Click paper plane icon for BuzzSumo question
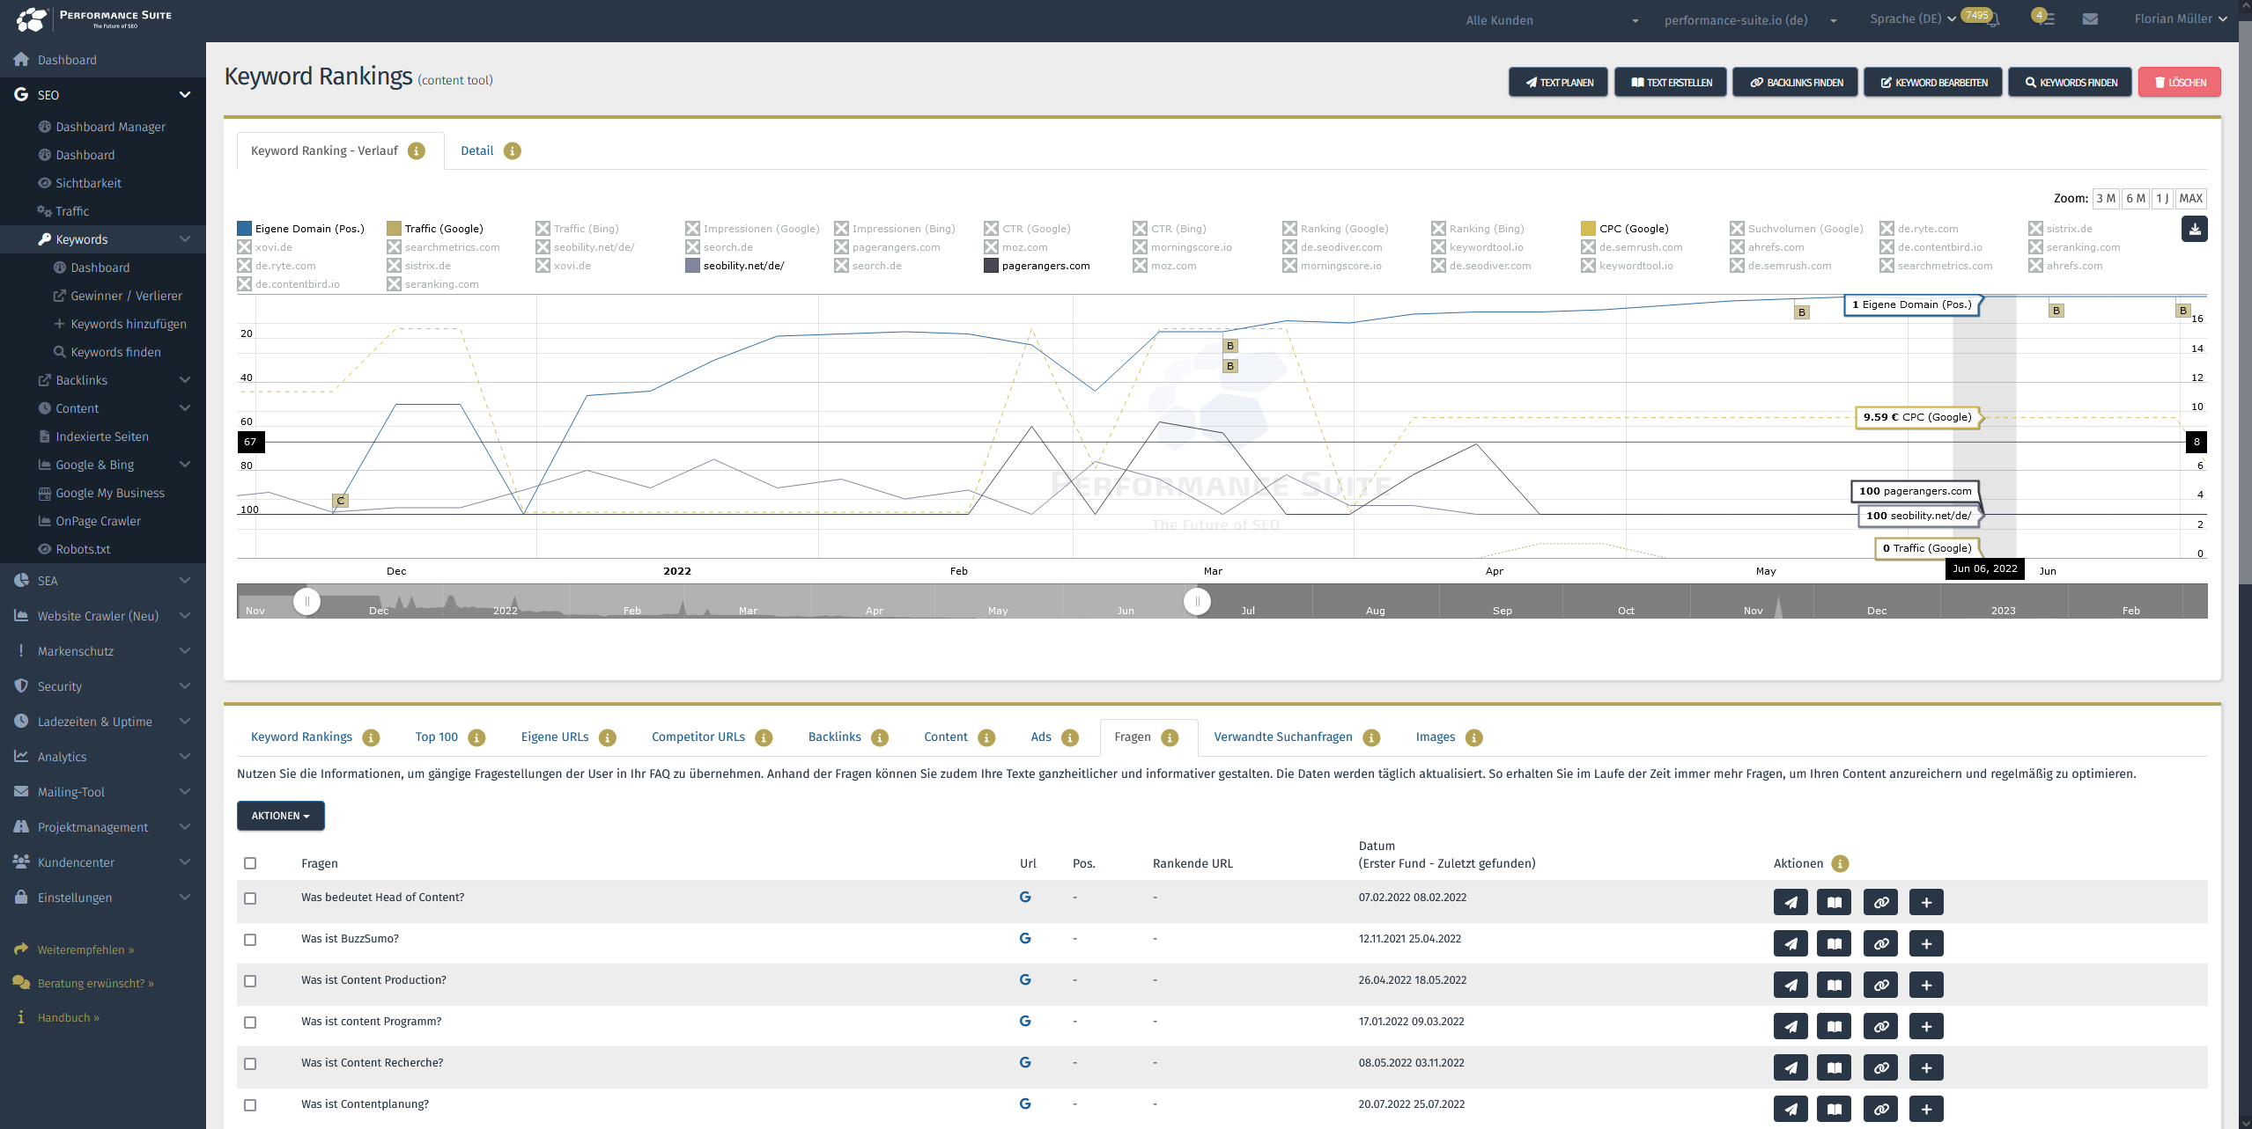2252x1129 pixels. [x=1790, y=943]
